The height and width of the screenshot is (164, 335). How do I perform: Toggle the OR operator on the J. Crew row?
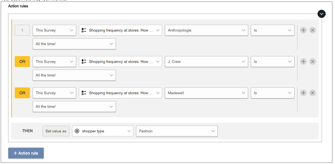click(x=22, y=62)
